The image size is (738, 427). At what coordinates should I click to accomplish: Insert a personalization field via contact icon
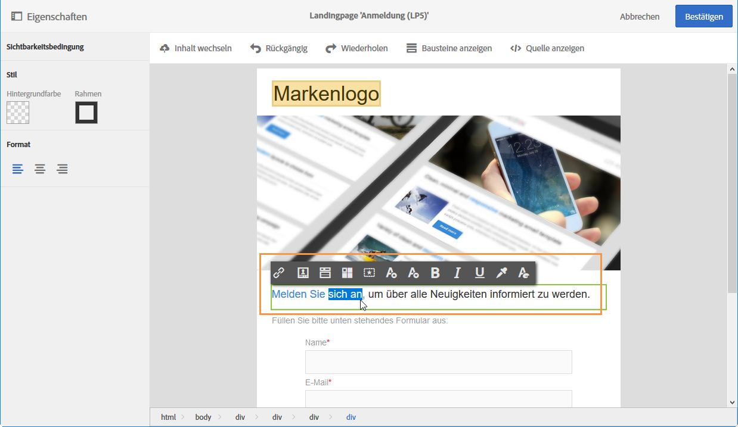pyautogui.click(x=303, y=273)
